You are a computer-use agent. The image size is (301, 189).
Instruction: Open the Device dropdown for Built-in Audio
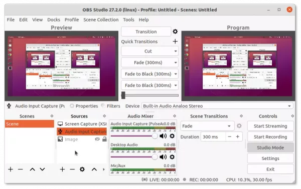(x=217, y=106)
